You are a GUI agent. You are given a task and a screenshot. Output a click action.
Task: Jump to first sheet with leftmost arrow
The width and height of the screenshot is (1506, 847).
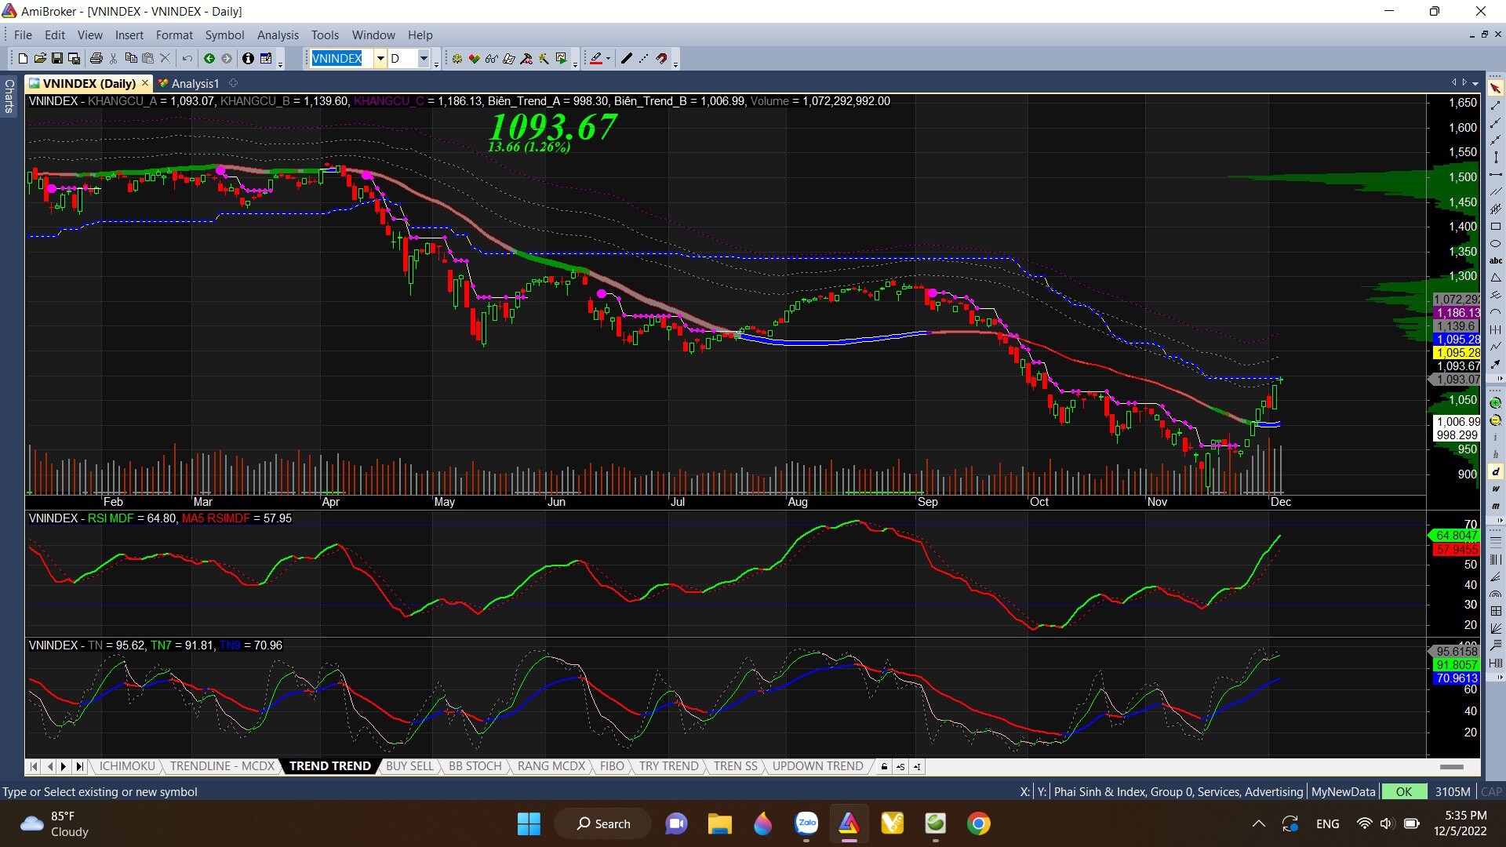click(x=34, y=766)
